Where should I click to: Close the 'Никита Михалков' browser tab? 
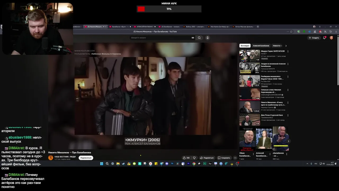[x=106, y=27]
